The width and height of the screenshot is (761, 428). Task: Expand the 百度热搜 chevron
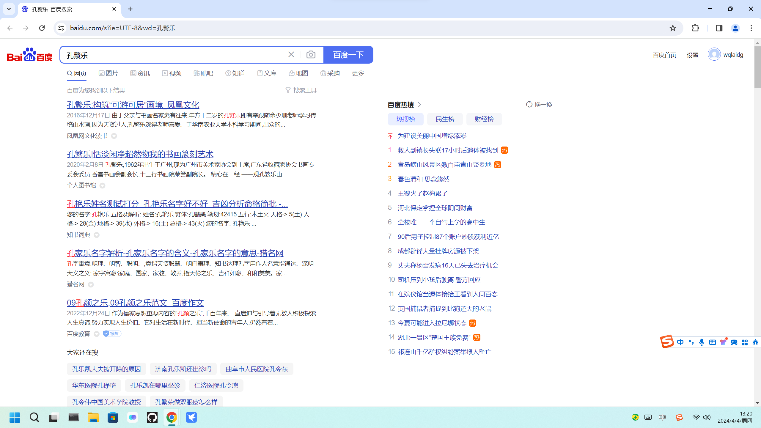(x=419, y=105)
